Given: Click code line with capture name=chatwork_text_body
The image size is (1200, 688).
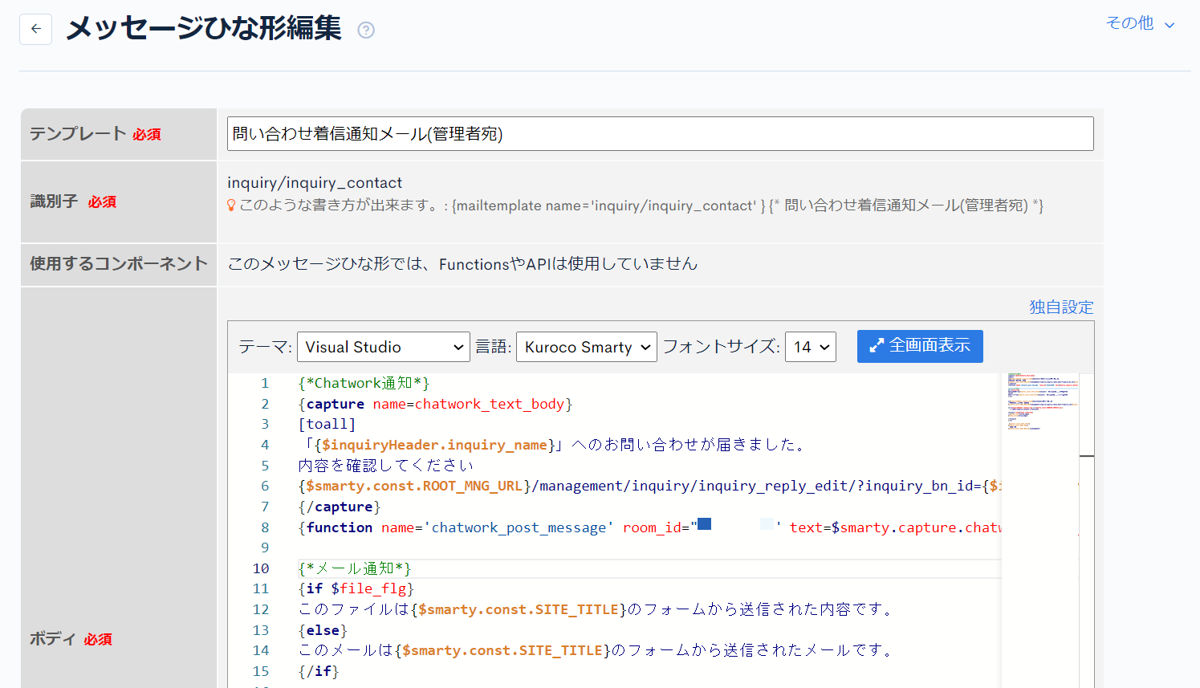Looking at the screenshot, I should 435,404.
